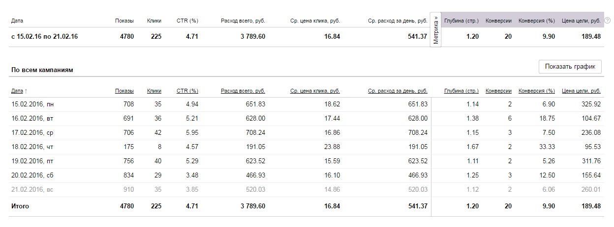Select the 15.02.2016 пн row date

tap(31, 104)
